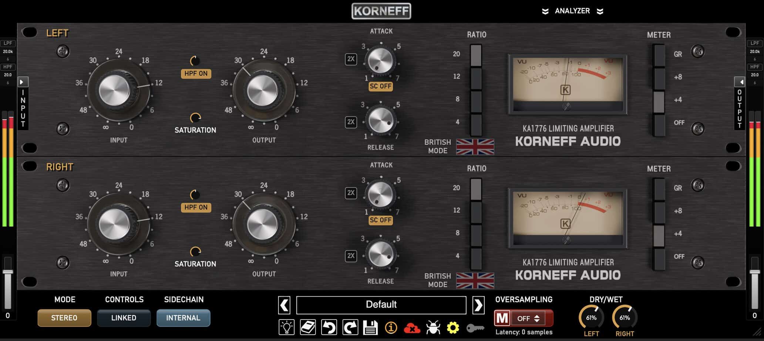The width and height of the screenshot is (764, 341).
Task: Open the lightbulb tooltips icon
Action: [x=286, y=327]
